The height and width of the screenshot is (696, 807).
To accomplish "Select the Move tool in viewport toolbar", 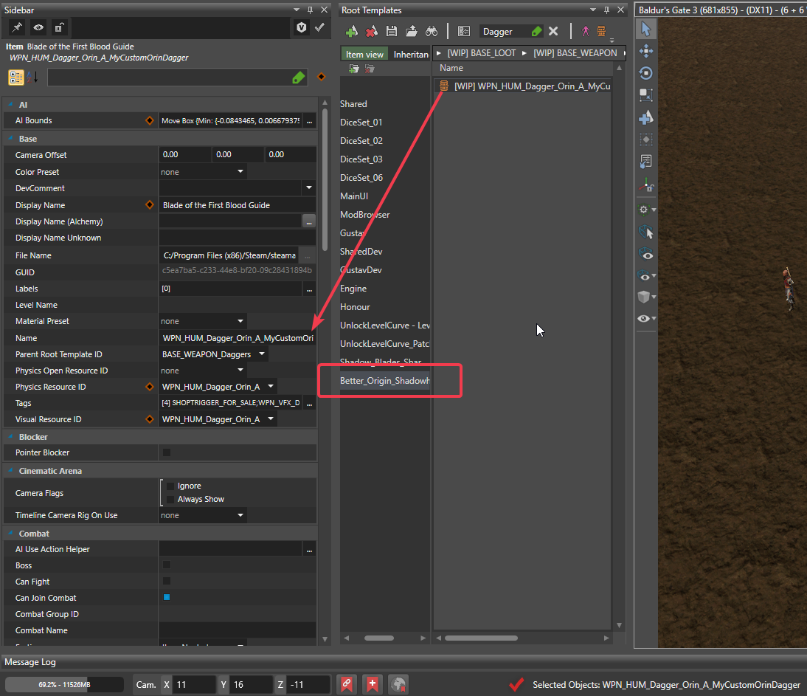I will pos(645,51).
